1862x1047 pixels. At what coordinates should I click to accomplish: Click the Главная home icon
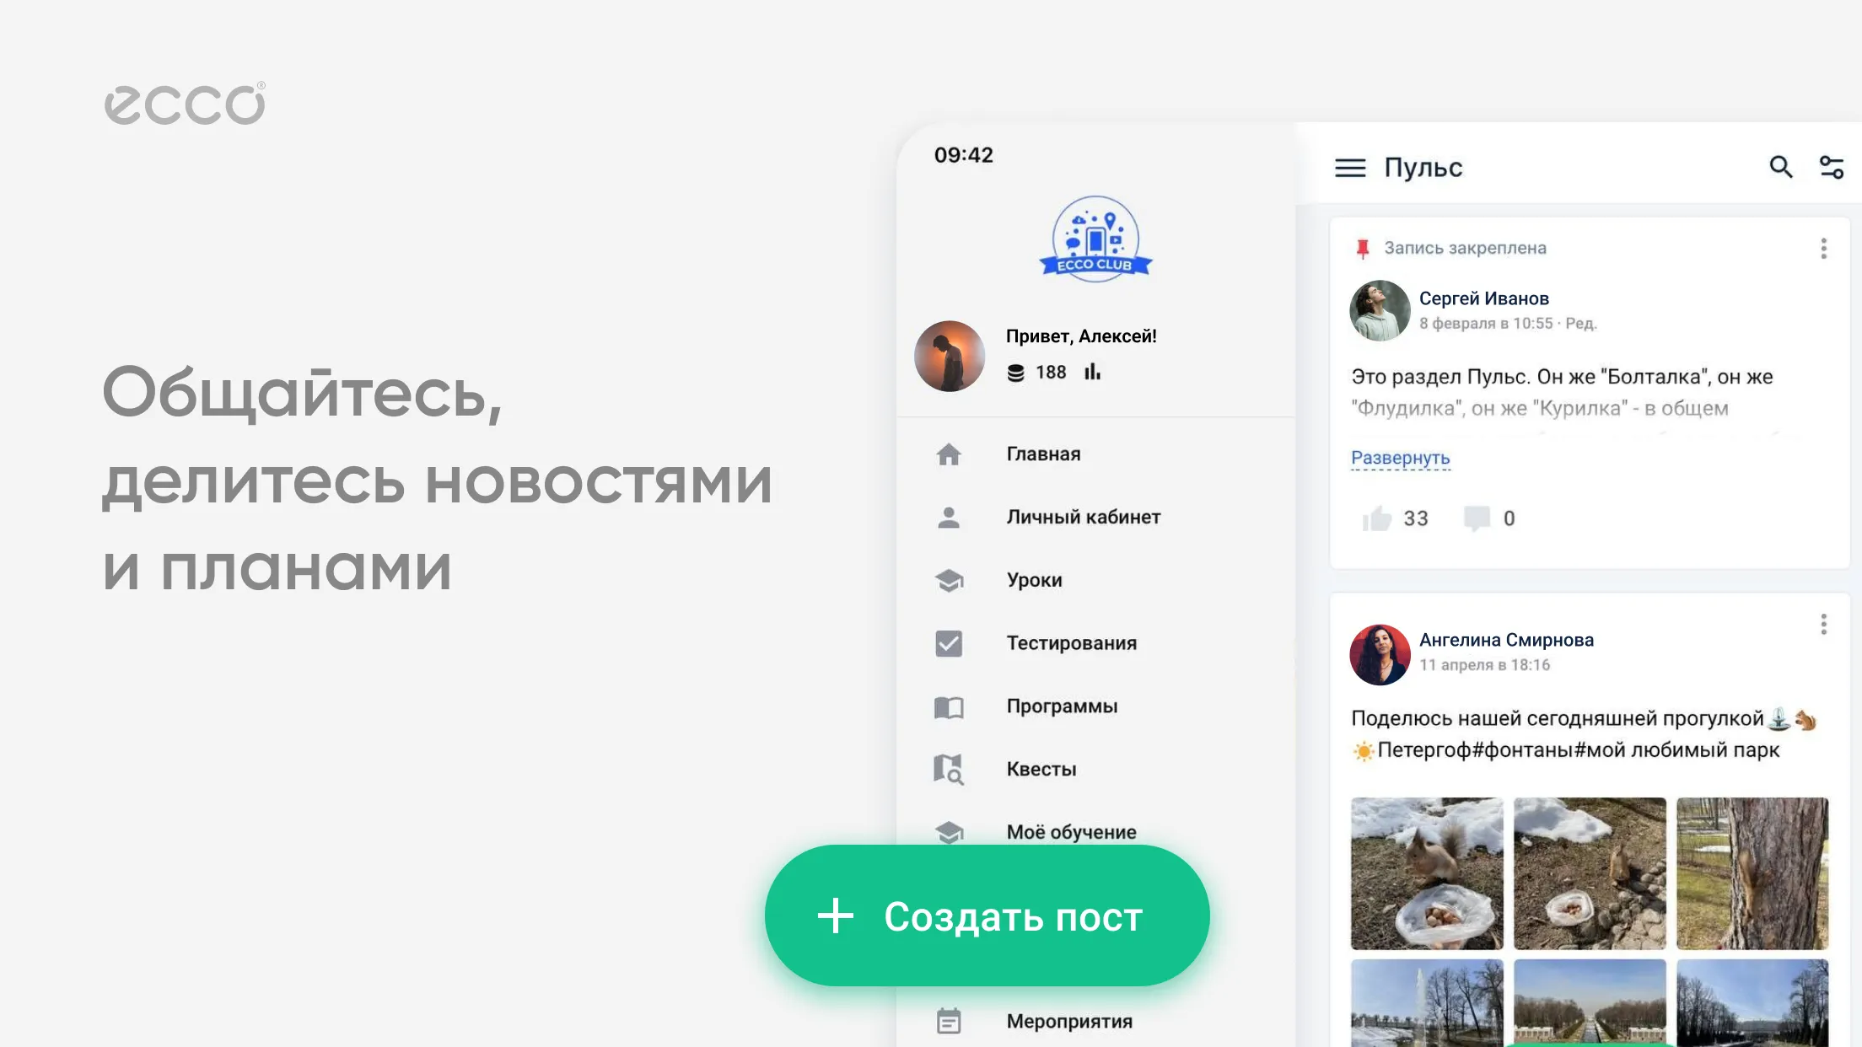pyautogui.click(x=949, y=454)
